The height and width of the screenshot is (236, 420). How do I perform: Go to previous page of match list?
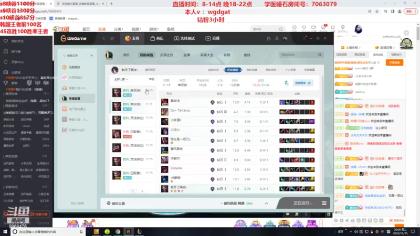[x=123, y=191]
